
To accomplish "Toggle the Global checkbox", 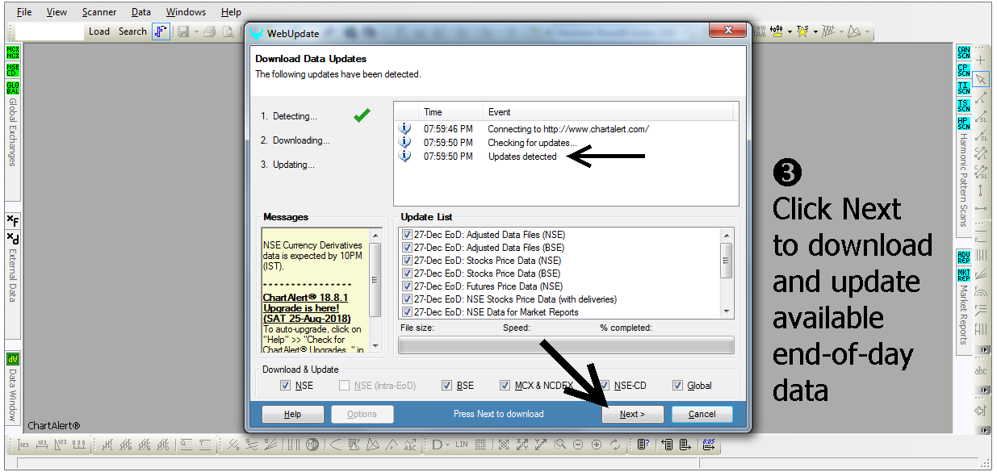I will tap(677, 386).
